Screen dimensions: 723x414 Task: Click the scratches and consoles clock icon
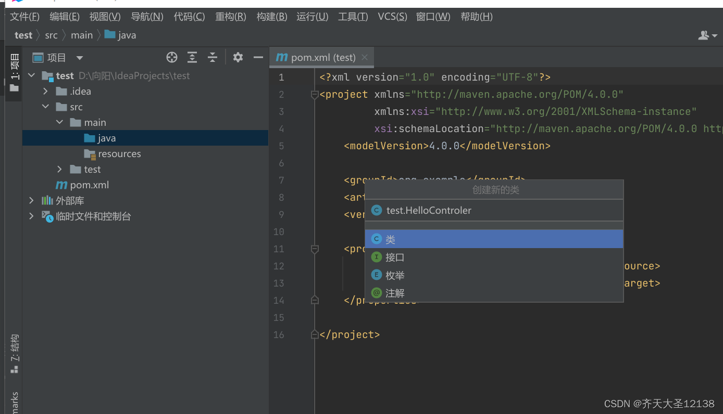tap(47, 216)
